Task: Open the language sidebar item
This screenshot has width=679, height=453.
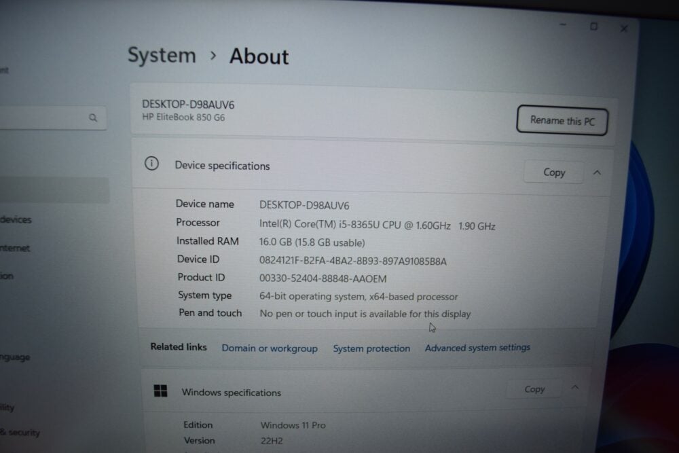Action: point(15,357)
